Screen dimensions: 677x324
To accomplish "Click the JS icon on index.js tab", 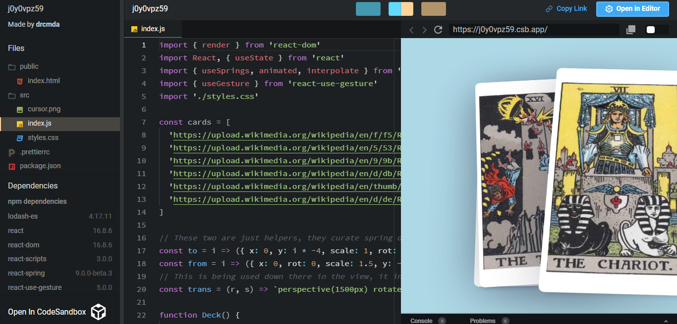I will pos(134,29).
